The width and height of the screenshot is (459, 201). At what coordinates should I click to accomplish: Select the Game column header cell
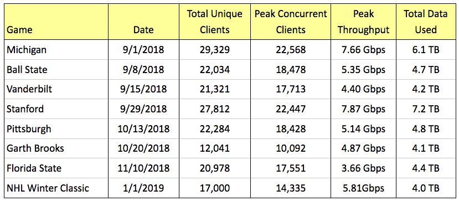coord(56,22)
